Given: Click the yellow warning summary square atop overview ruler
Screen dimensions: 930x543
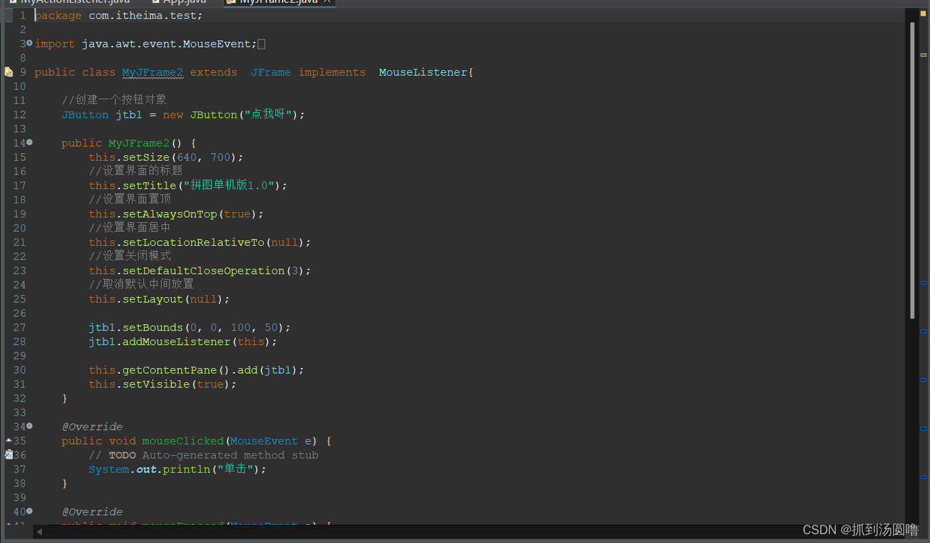Looking at the screenshot, I should coord(923,14).
